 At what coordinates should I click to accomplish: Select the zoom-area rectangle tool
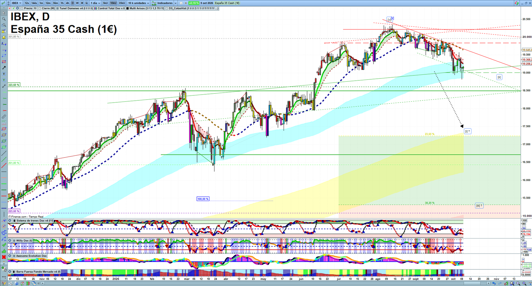tap(4, 25)
